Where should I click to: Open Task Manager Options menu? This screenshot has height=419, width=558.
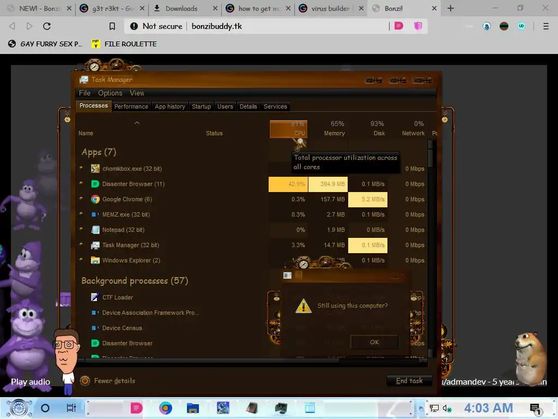point(110,93)
